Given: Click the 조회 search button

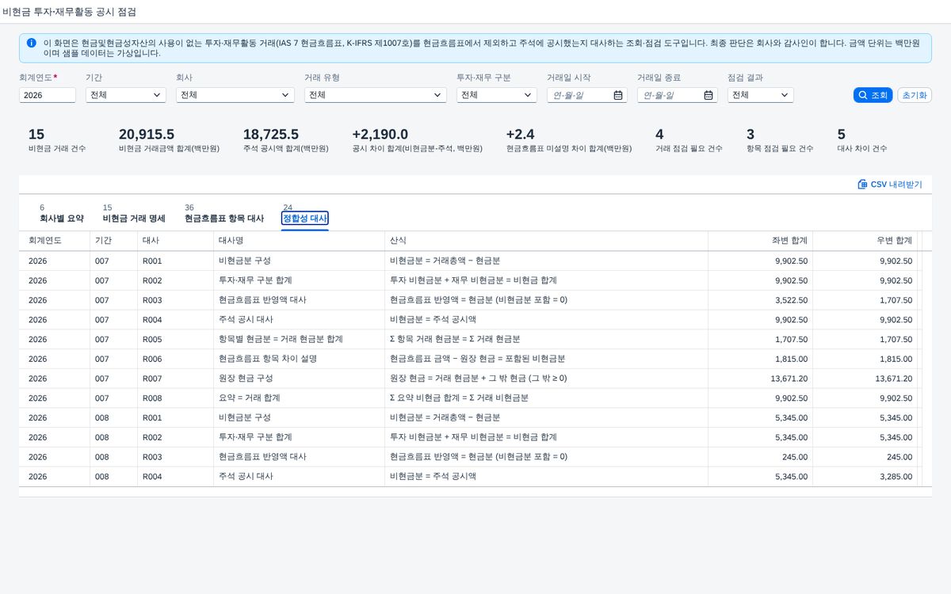Looking at the screenshot, I should (873, 95).
